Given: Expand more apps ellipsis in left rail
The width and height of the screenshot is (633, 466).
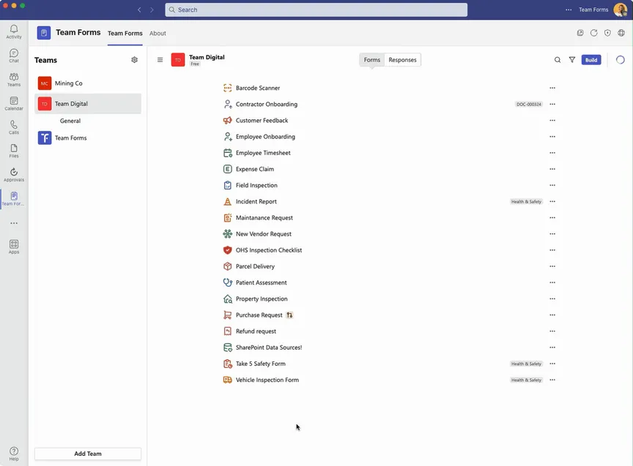Looking at the screenshot, I should coord(14,223).
